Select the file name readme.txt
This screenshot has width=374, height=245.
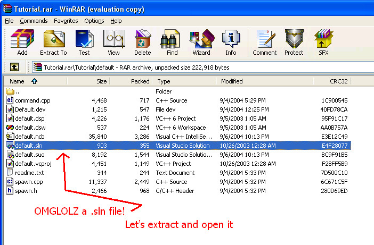[29, 173]
